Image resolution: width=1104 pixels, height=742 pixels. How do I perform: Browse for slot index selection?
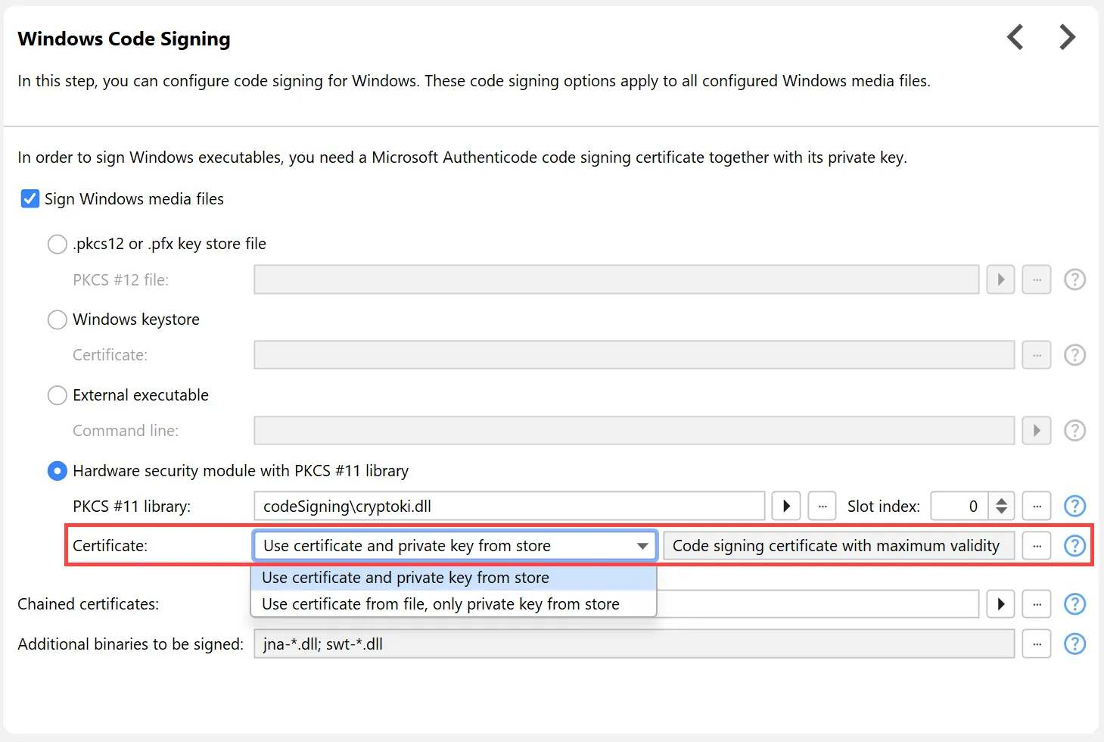click(1037, 506)
